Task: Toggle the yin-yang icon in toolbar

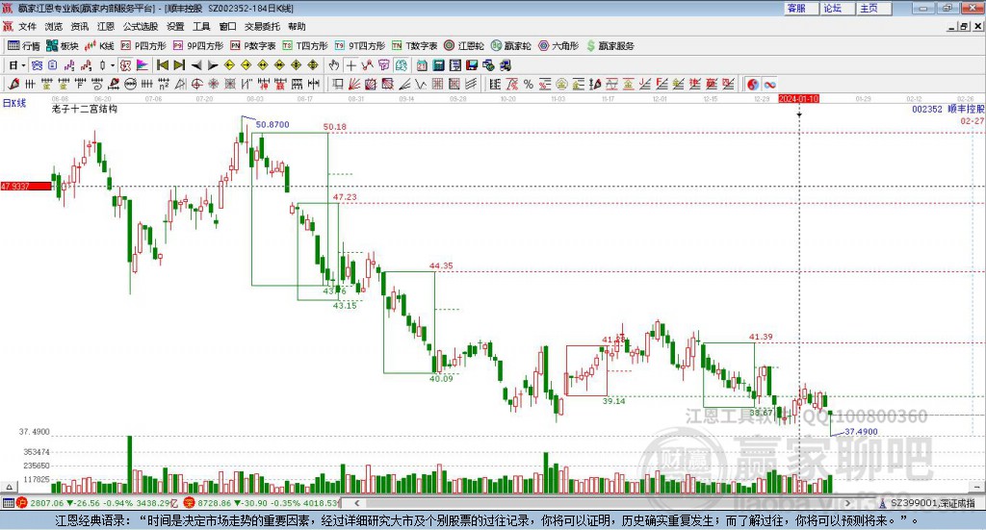Action: pyautogui.click(x=752, y=84)
